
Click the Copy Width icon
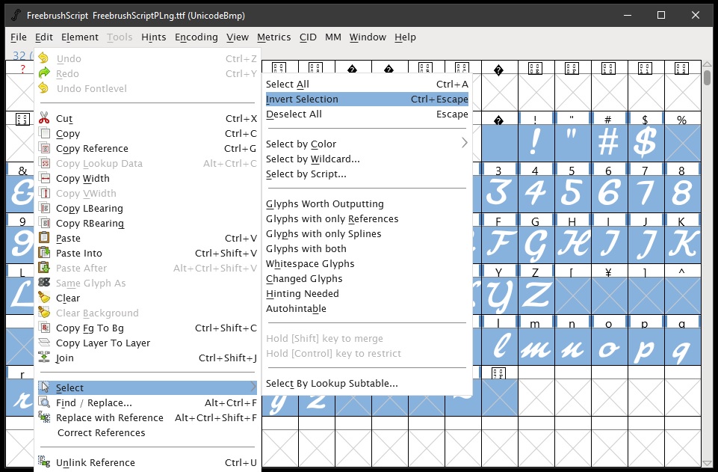point(44,178)
